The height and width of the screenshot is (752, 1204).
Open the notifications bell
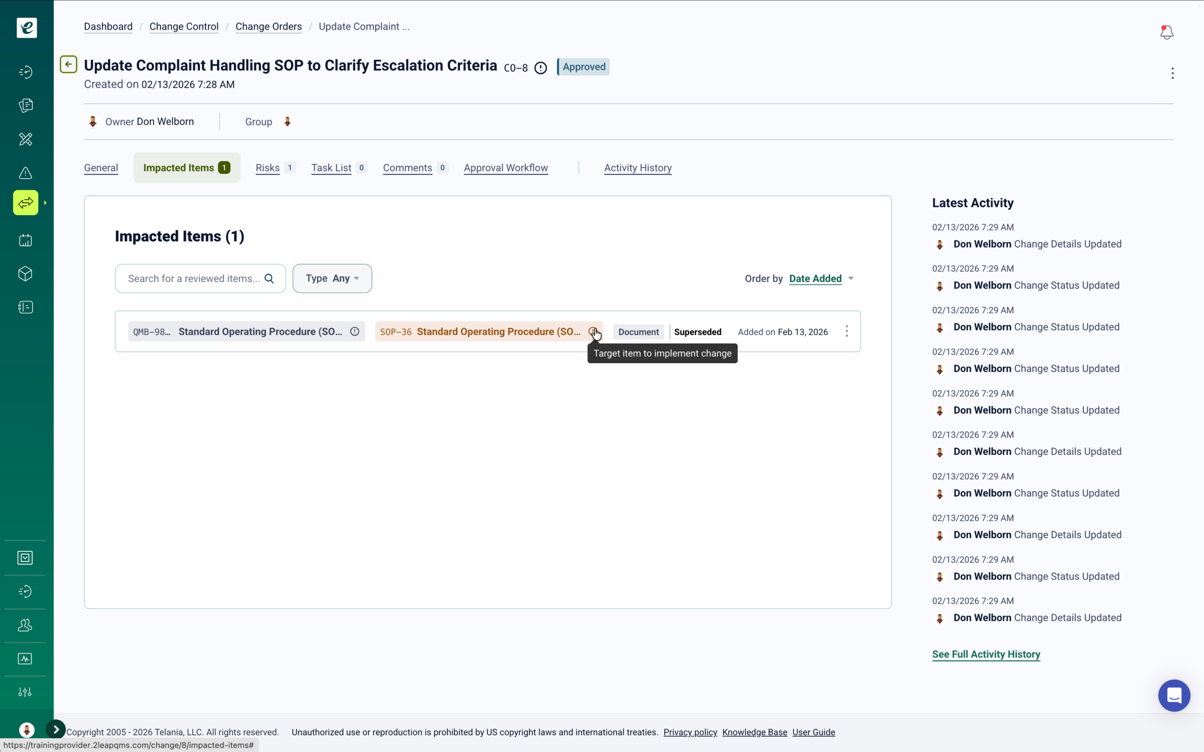click(x=1167, y=32)
